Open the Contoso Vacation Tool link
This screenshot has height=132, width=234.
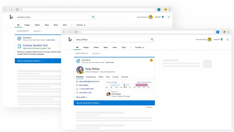(x=35, y=45)
